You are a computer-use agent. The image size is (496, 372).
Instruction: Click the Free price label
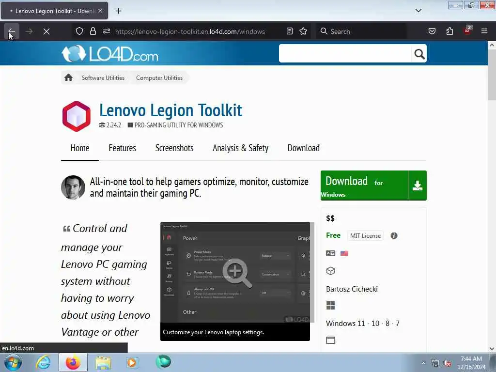333,236
